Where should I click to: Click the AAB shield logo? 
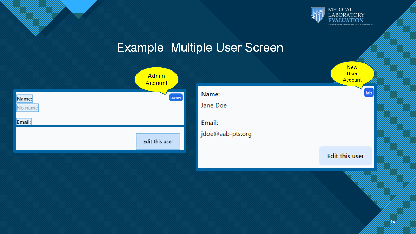(x=317, y=15)
